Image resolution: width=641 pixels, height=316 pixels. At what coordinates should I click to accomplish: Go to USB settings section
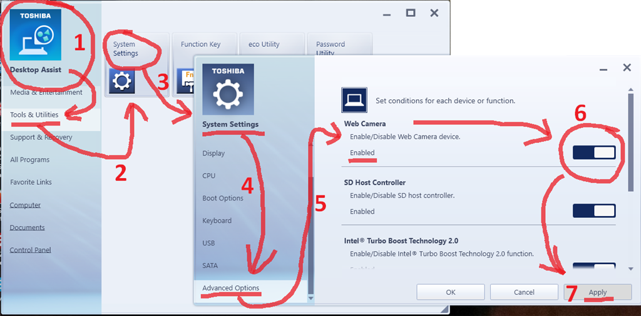click(x=208, y=243)
